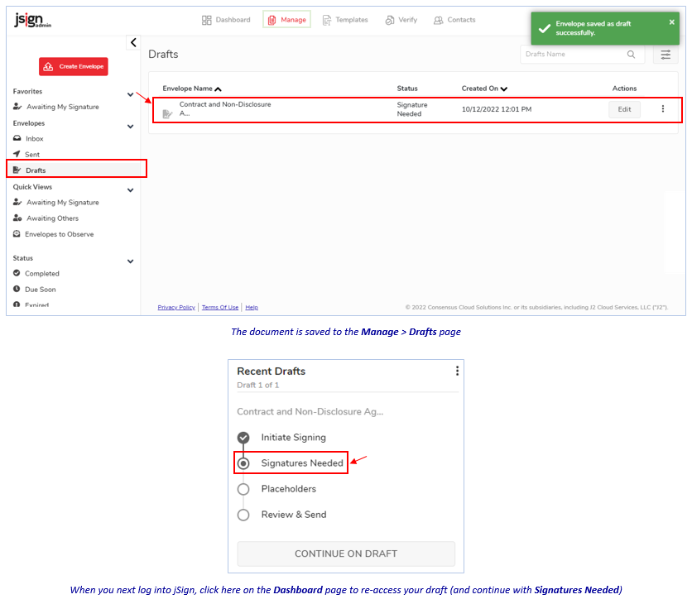The image size is (692, 604).
Task: Open the Help link
Action: pos(252,308)
